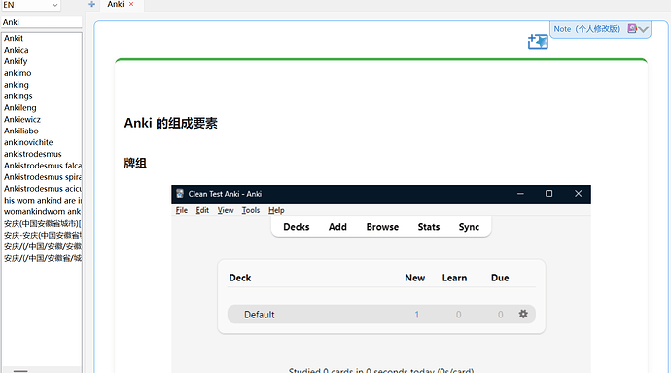This screenshot has height=373, width=671.
Task: Select Ankistrodesmus spira entry
Action: [43, 177]
